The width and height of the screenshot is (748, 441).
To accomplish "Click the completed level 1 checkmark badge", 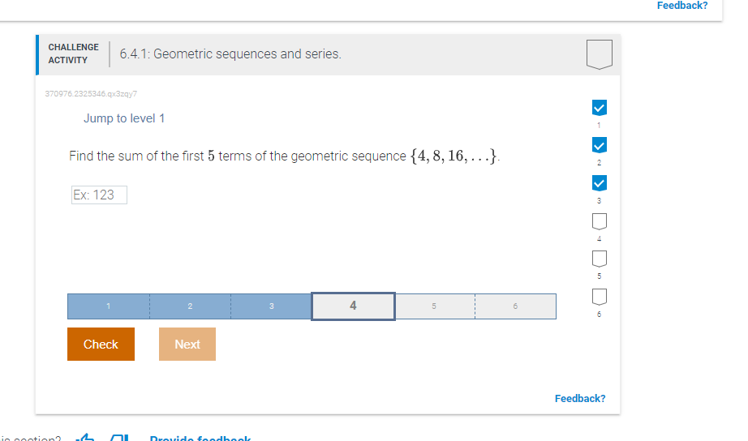I will 600,108.
